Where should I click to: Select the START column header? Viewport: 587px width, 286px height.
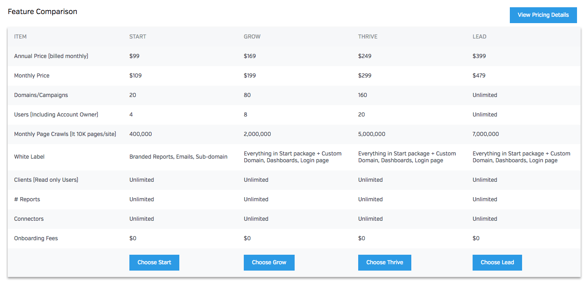point(138,37)
